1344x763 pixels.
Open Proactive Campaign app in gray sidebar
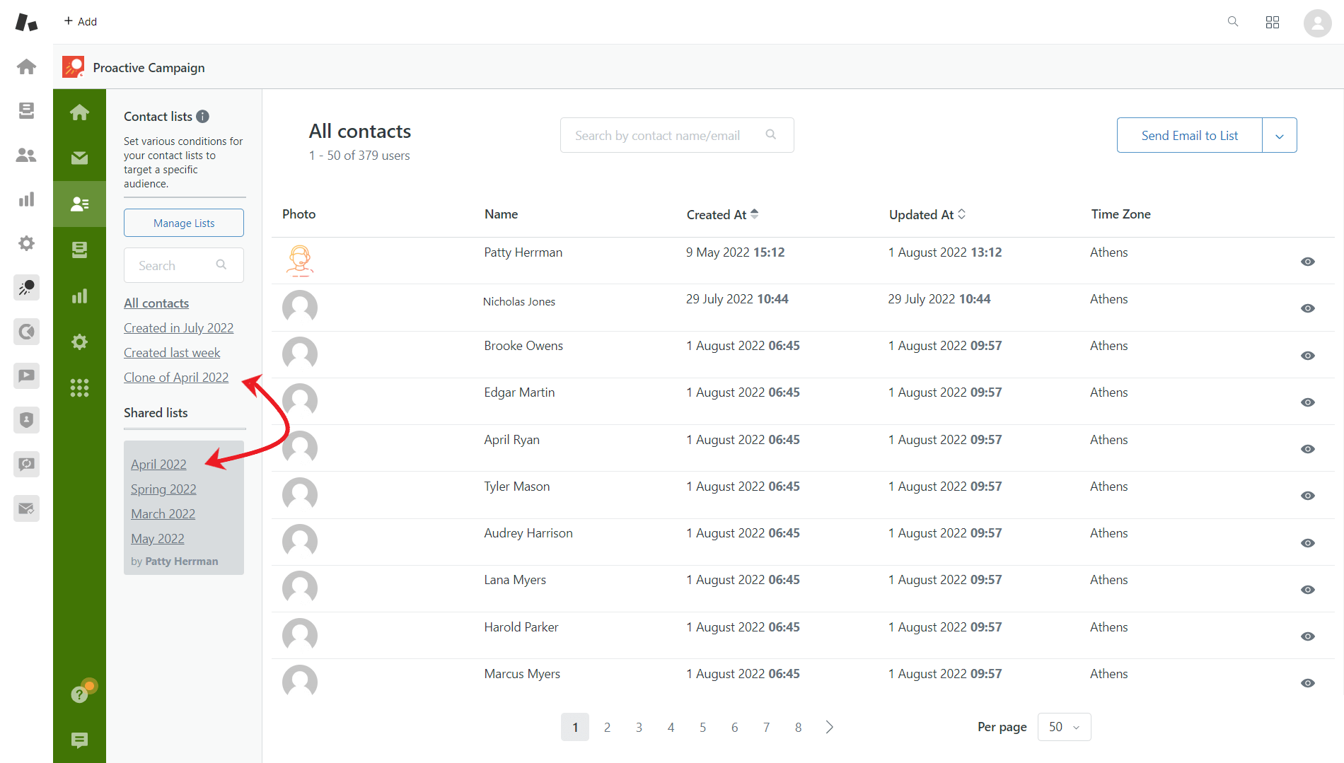point(26,287)
